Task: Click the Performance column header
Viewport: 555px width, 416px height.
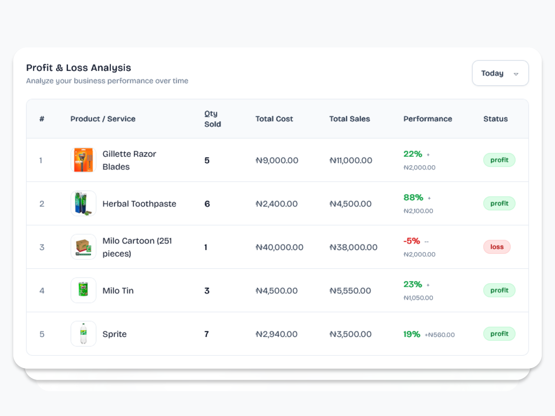Action: 428,119
